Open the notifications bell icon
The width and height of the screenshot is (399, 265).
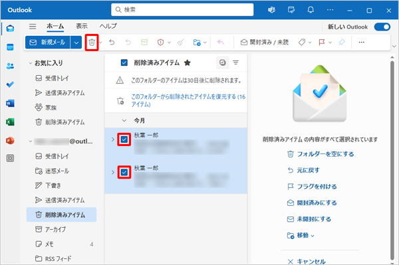[311, 10]
